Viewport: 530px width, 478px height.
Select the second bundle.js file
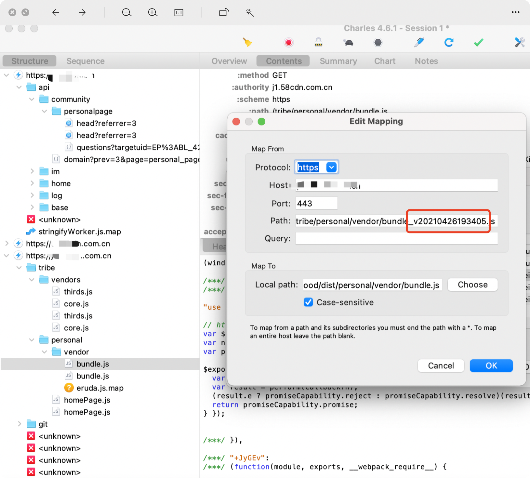click(93, 376)
